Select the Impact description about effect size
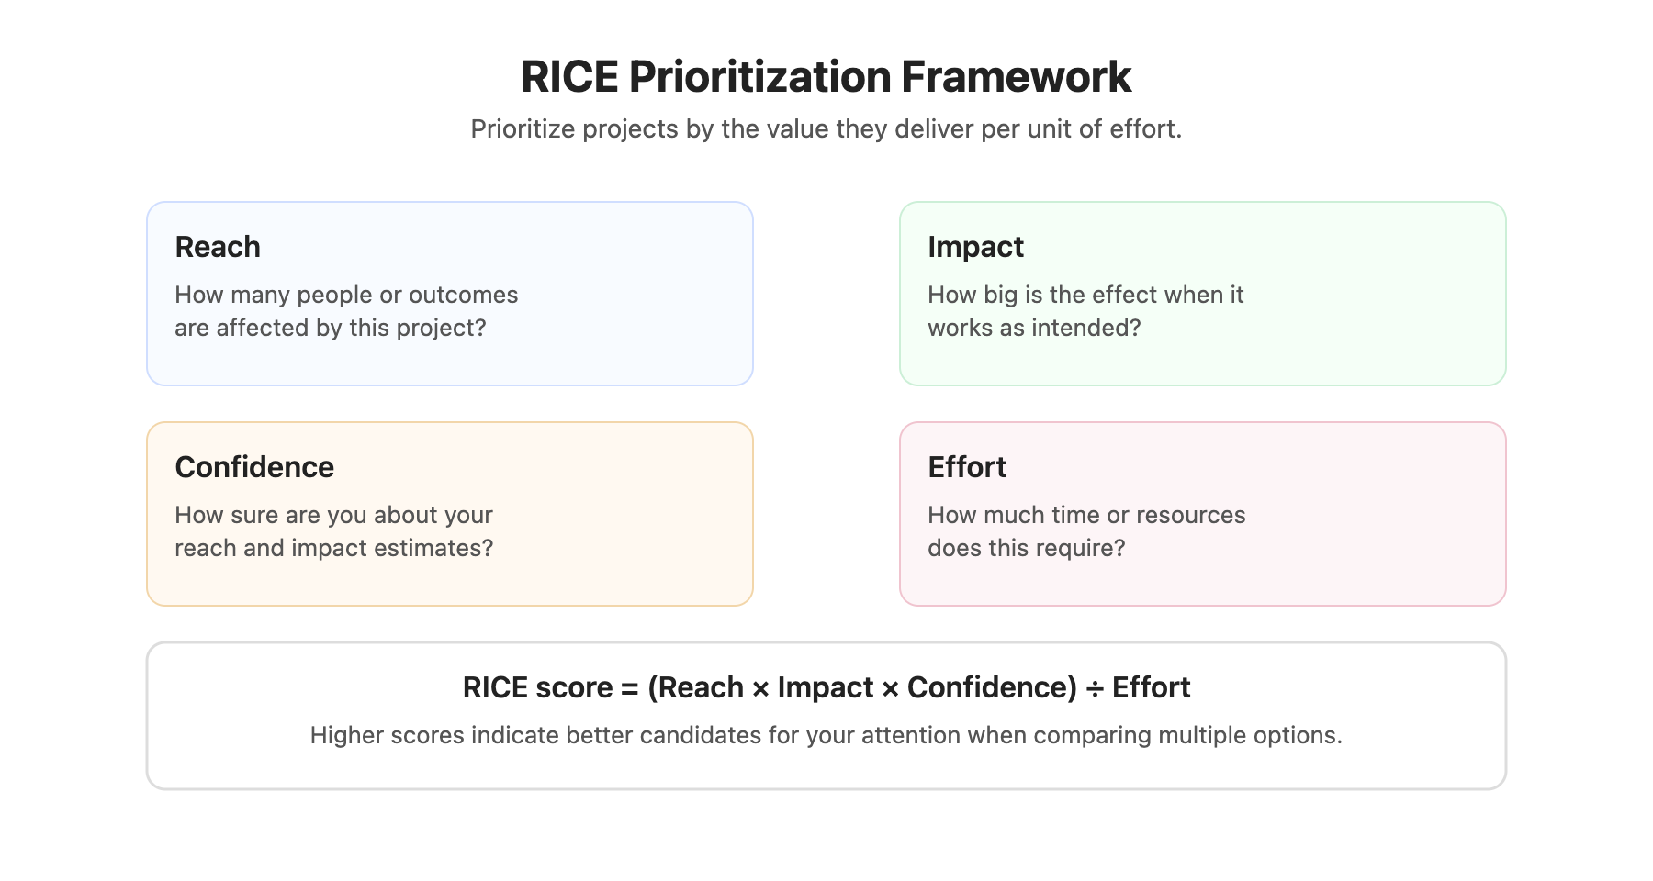This screenshot has height=881, width=1653. pos(1085,311)
